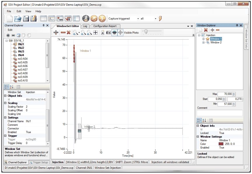The height and width of the screenshot is (174, 252).
Task: Pin the Channel Explorer panel
Action: tap(43, 25)
